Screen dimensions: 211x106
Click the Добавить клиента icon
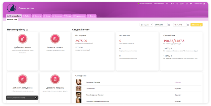23,39
